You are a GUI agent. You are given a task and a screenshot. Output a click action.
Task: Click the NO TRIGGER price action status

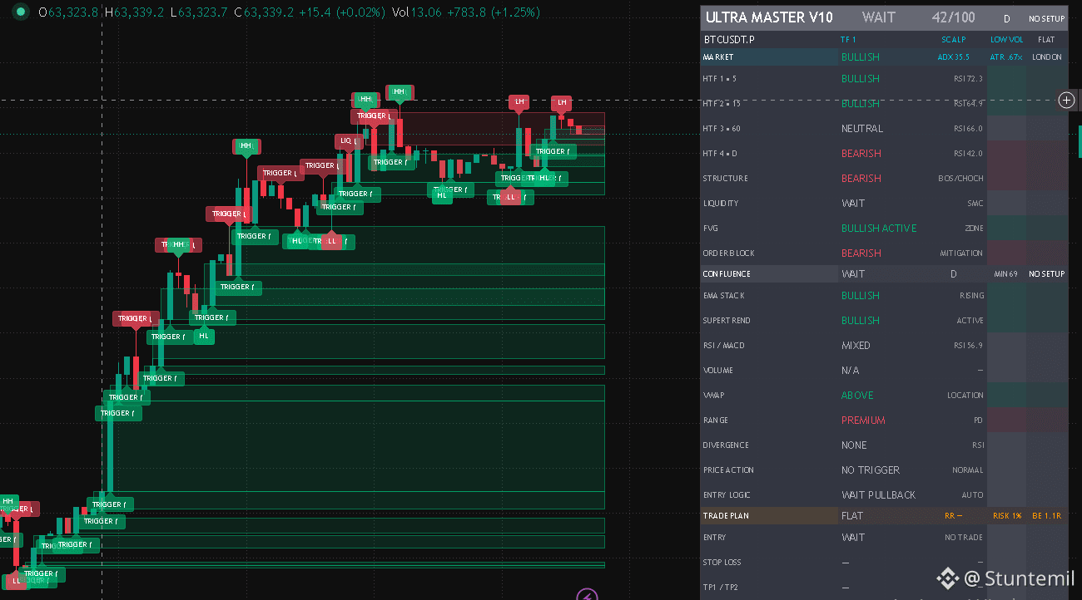(x=871, y=470)
